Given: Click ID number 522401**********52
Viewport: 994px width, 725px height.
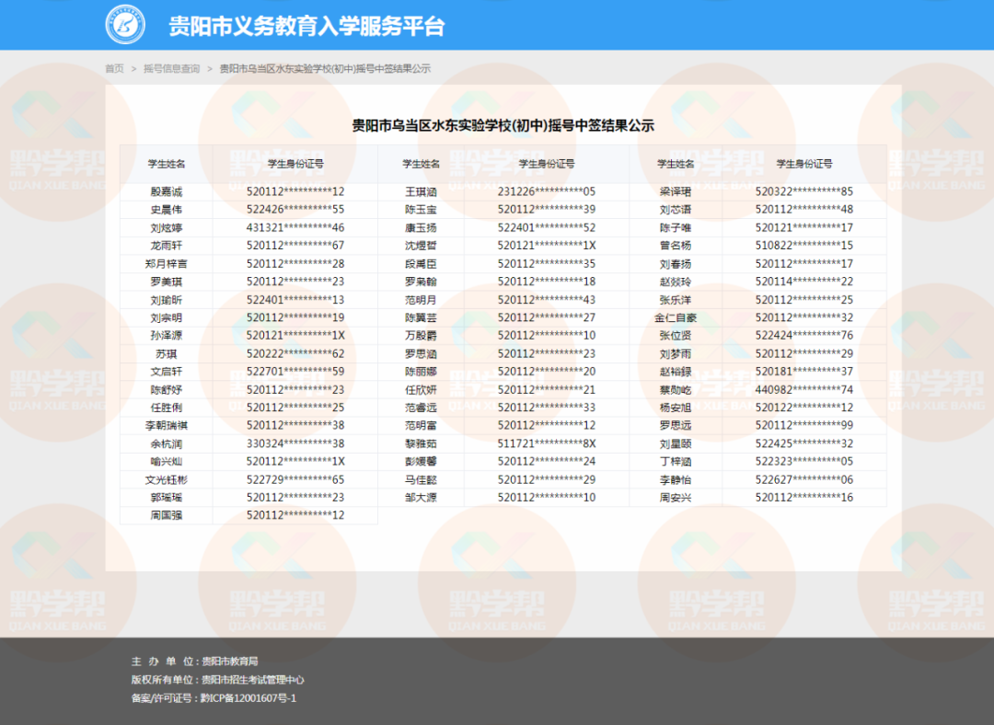Looking at the screenshot, I should click(x=547, y=227).
